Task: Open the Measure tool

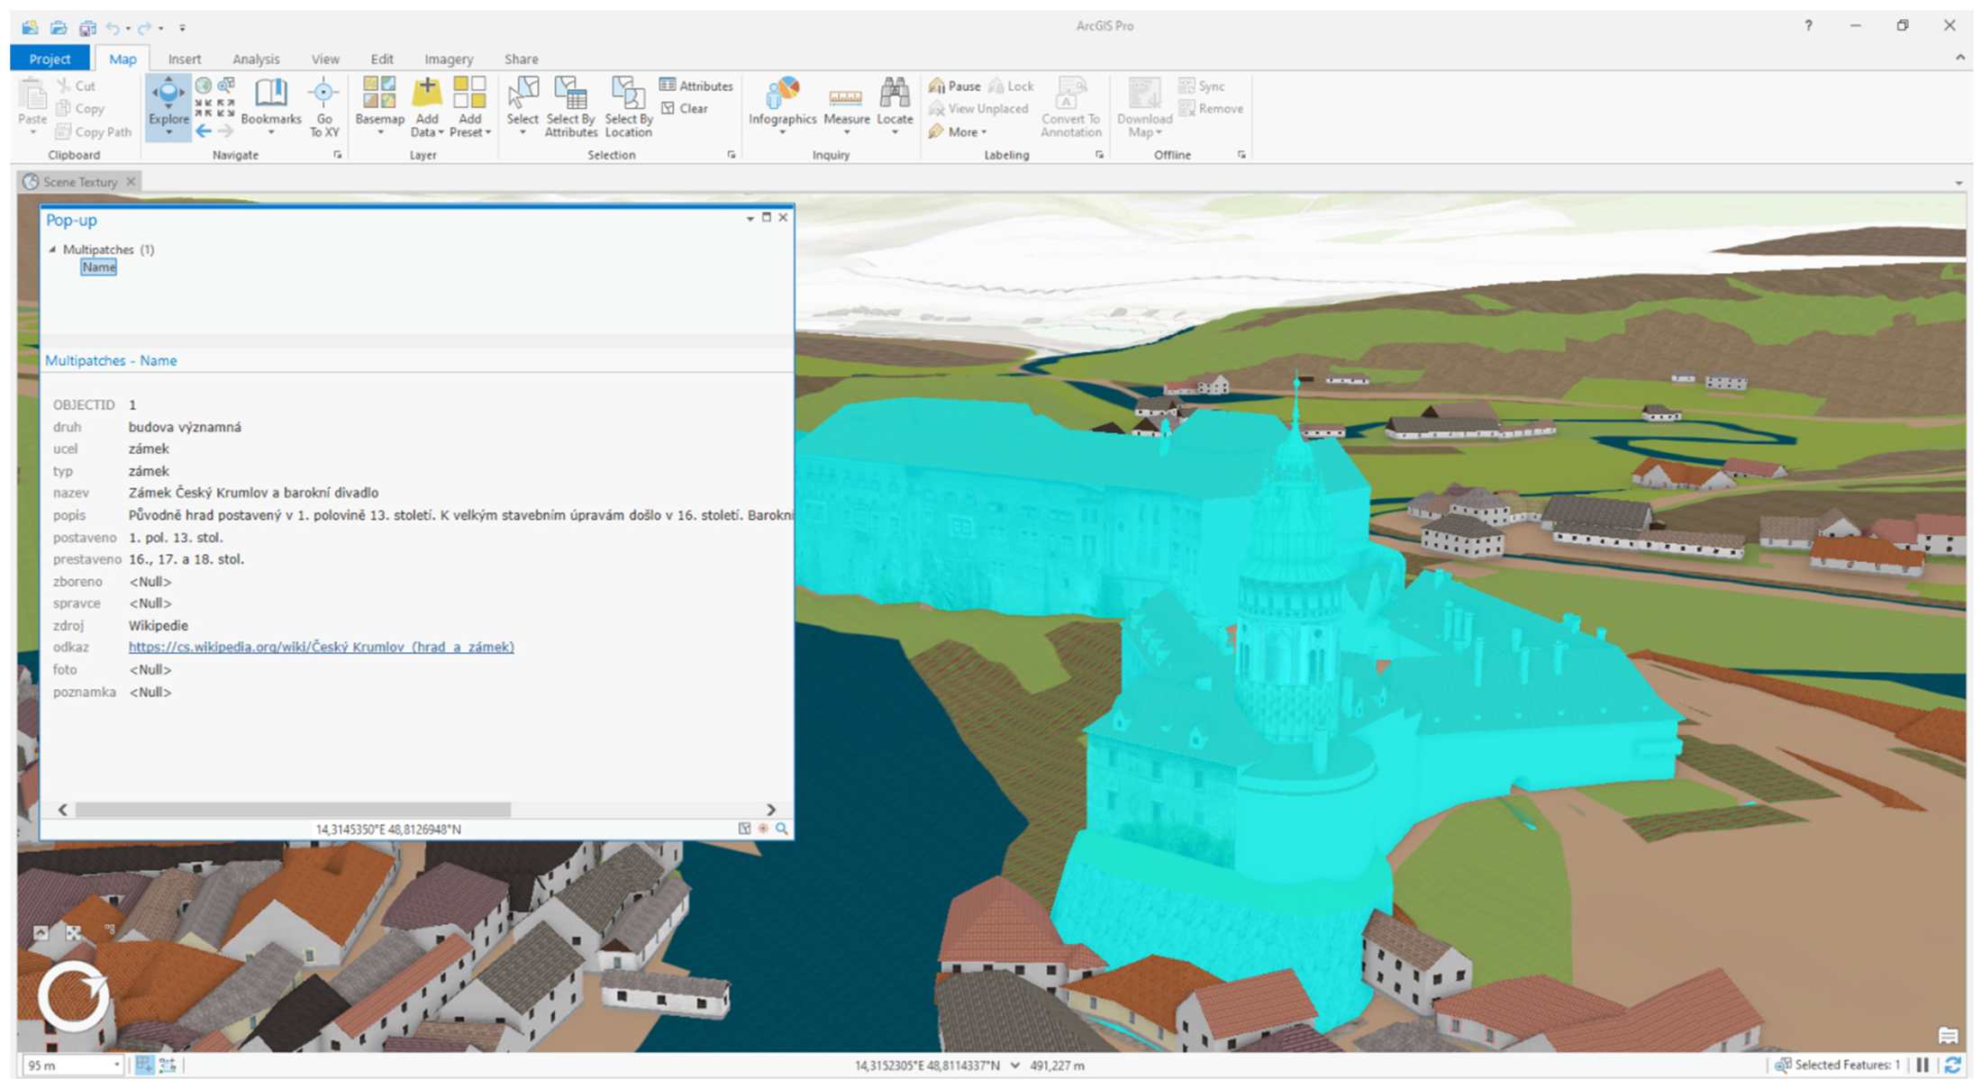Action: click(845, 101)
